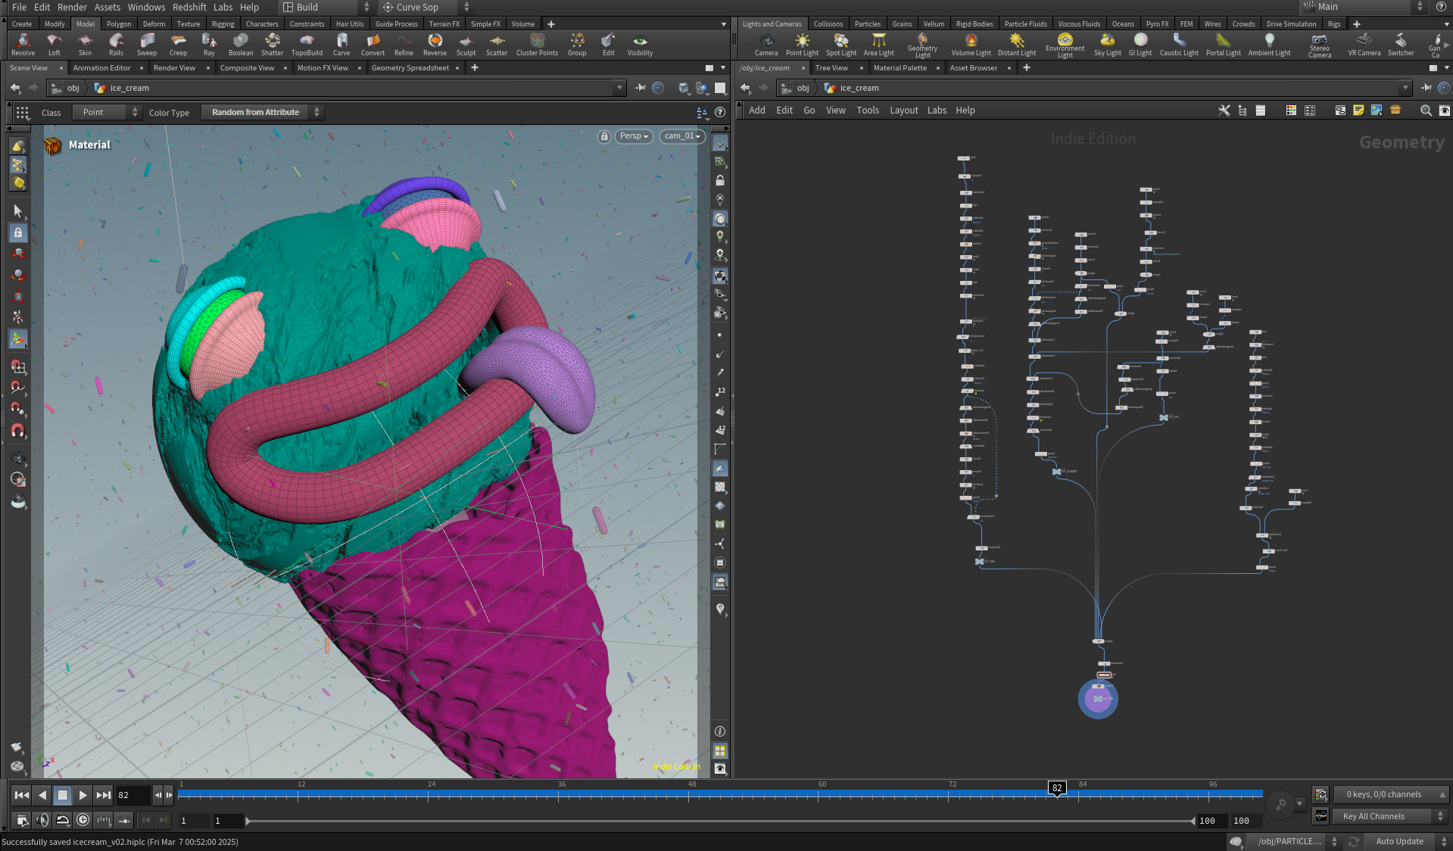Screen dimensions: 1453x851
Task: Switch to the Material Palette tab
Action: (x=900, y=68)
